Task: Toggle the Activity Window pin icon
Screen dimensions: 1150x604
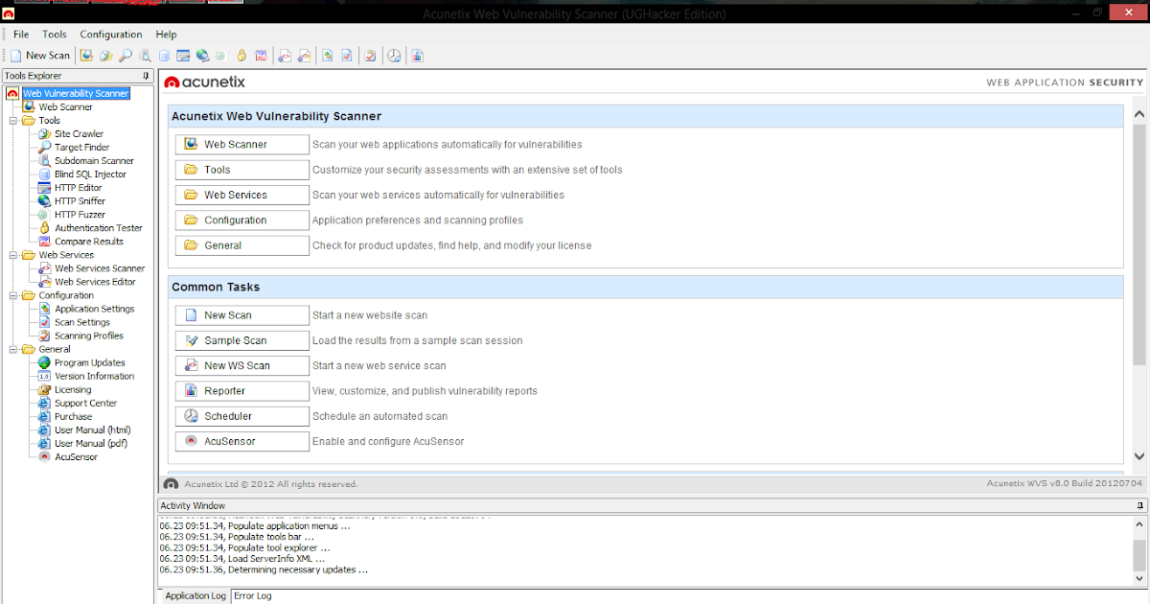Action: coord(1140,505)
